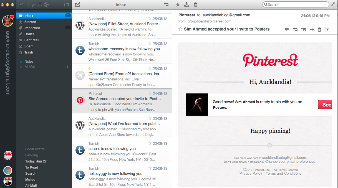Delete message using top toolbar trash icon
The width and height of the screenshot is (338, 188).
tap(196, 4)
